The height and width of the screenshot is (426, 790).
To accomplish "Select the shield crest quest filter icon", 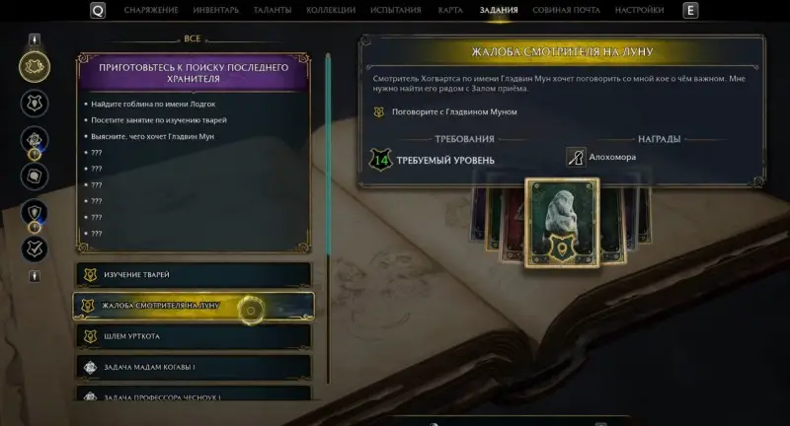I will [35, 104].
